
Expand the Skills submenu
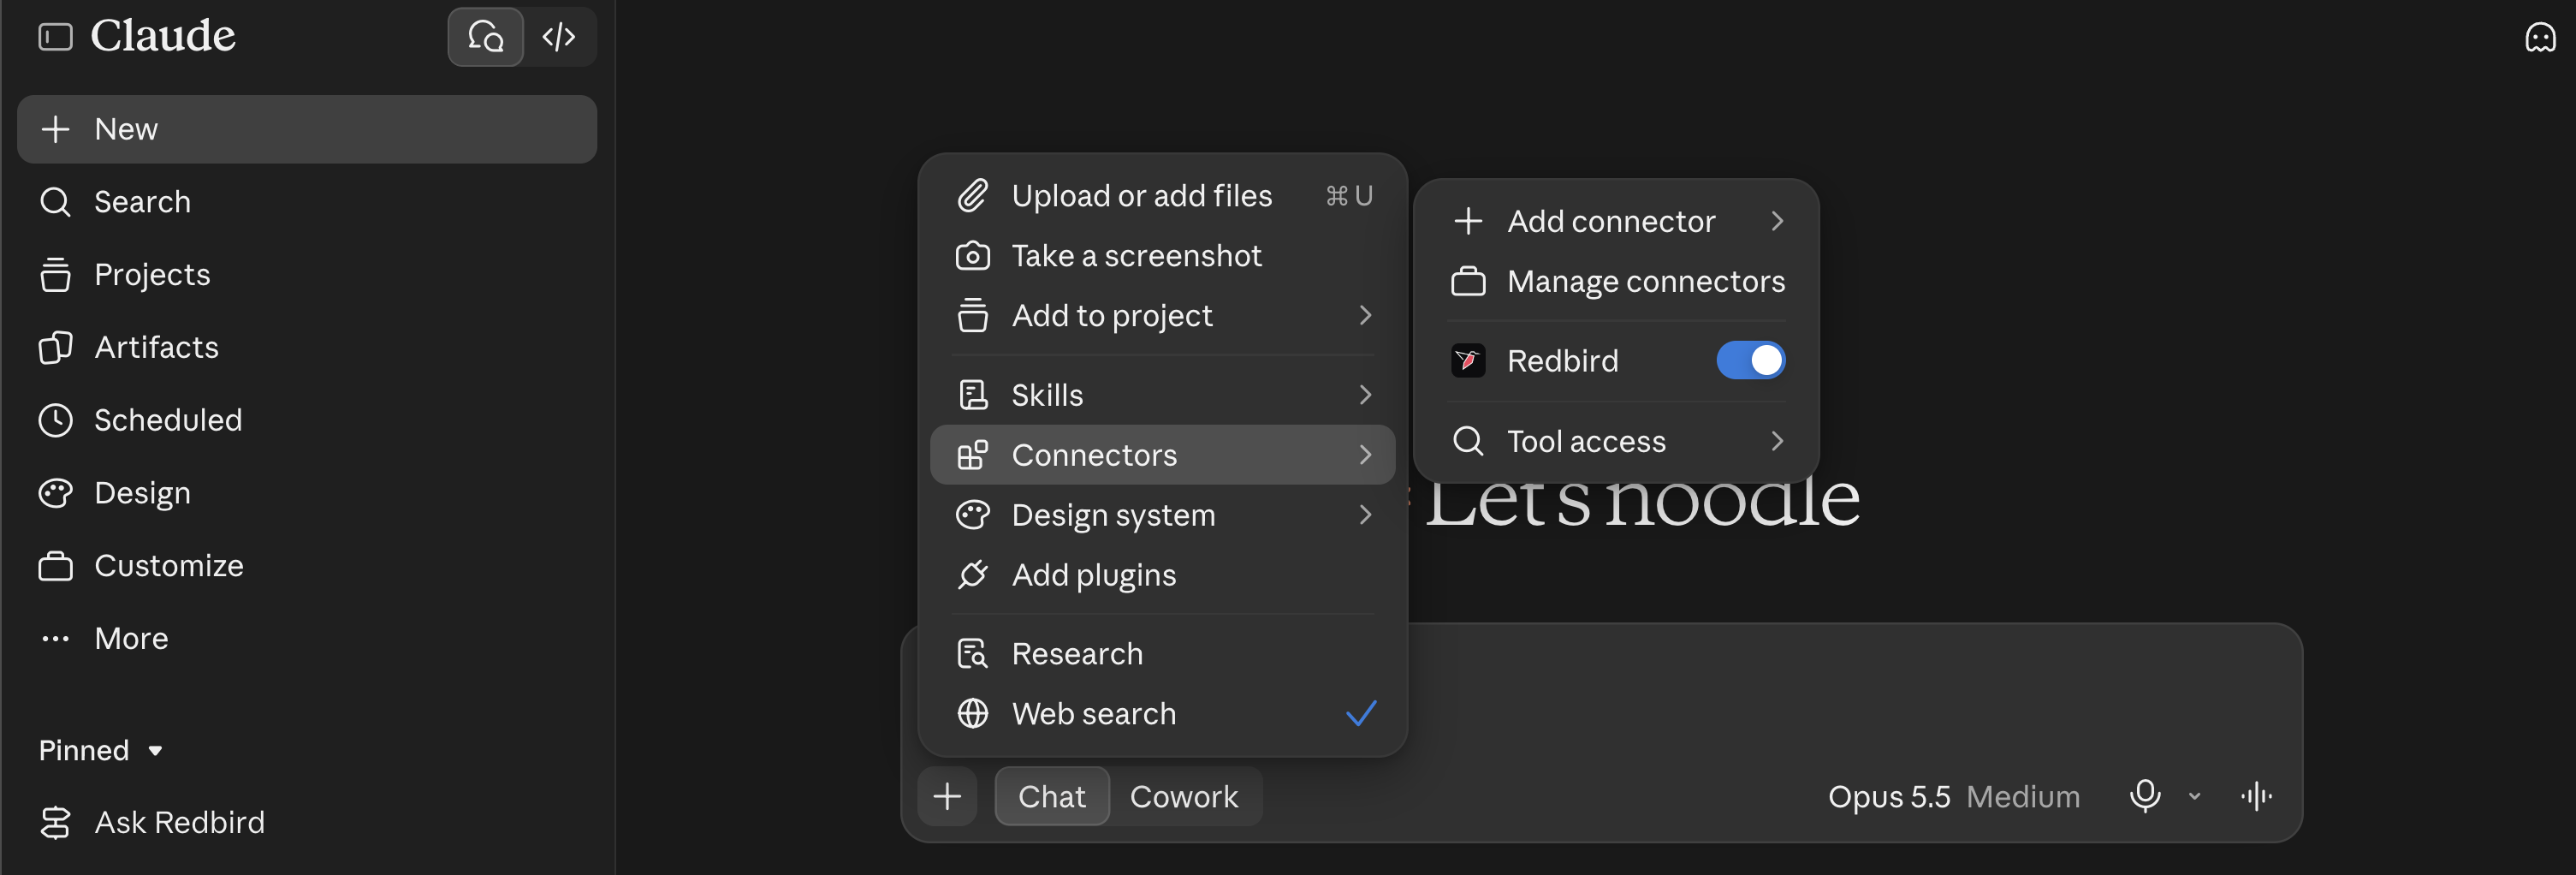pyautogui.click(x=1162, y=395)
